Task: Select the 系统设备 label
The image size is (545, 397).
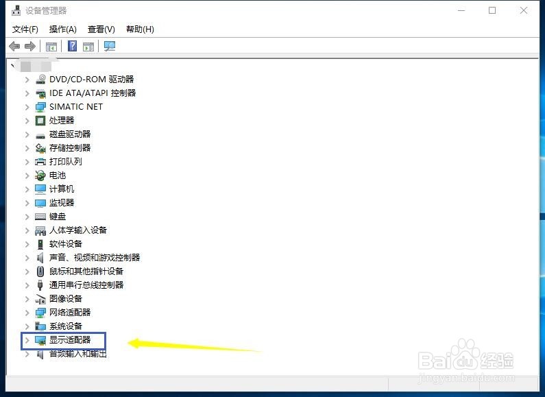Action: point(66,326)
